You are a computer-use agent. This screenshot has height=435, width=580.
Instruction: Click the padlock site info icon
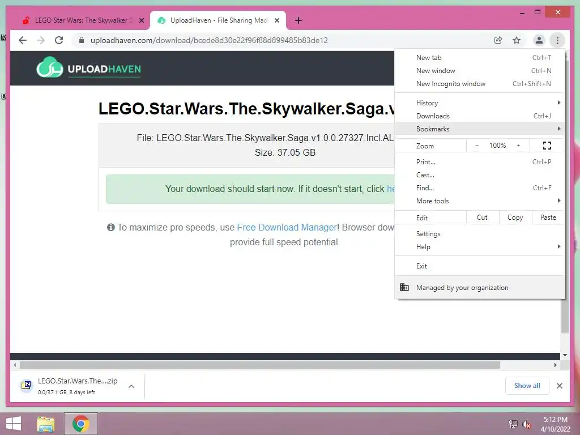point(82,40)
